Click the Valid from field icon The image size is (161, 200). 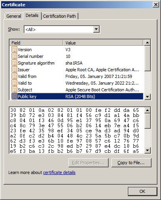[14, 76]
